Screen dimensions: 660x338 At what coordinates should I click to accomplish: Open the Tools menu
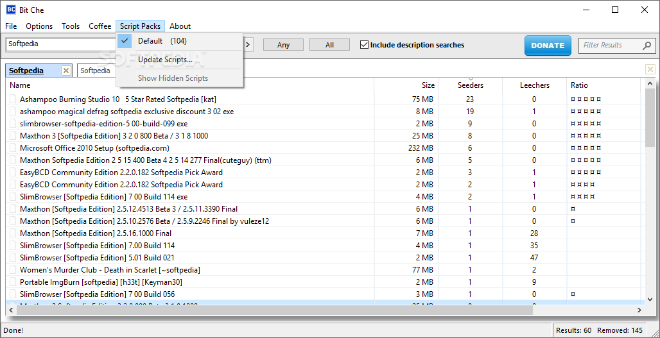[x=71, y=26]
